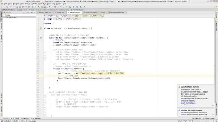This screenshot has width=218, height=122.
Task: Click the Cut scissors icon
Action: click(17, 7)
